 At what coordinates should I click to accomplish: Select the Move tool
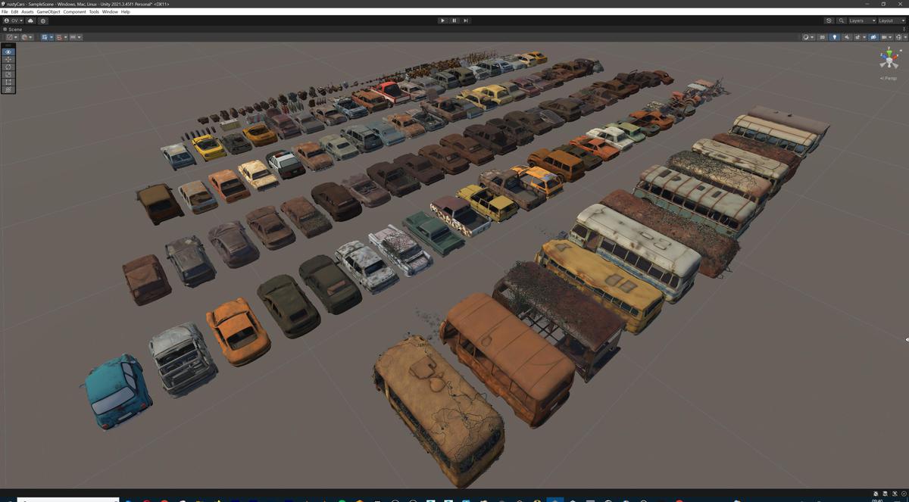click(x=7, y=59)
